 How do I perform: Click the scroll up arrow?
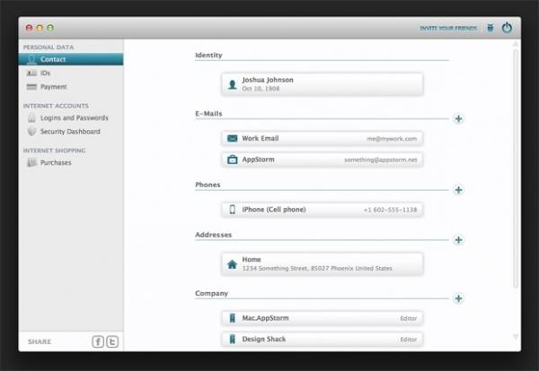516,44
